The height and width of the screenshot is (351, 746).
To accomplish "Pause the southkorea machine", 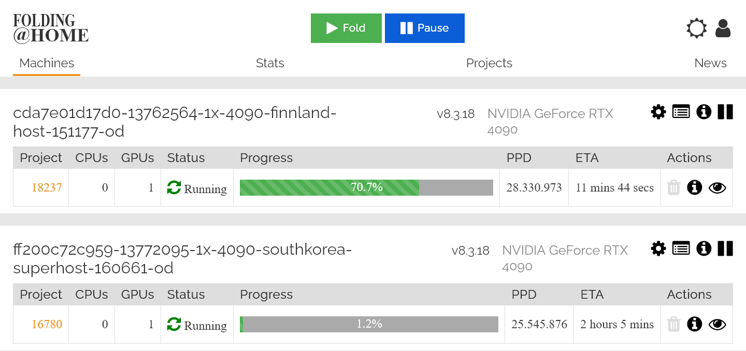I will coord(725,248).
